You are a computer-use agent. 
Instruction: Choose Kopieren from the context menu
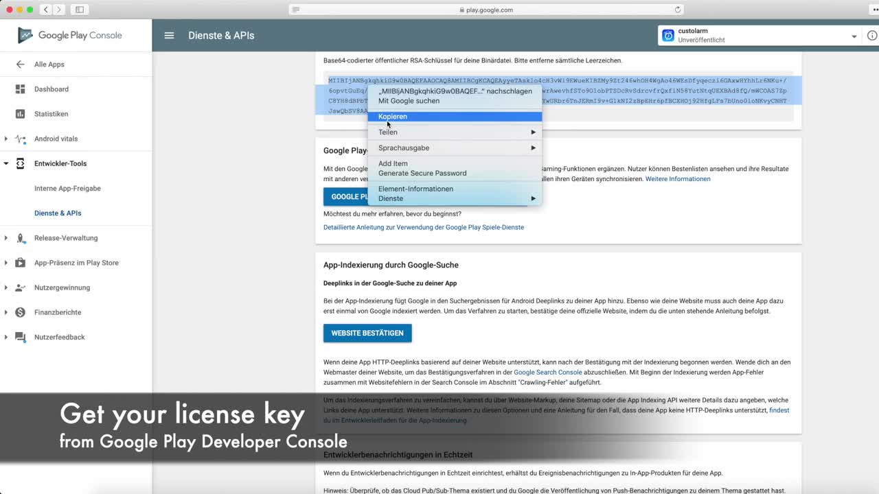pyautogui.click(x=455, y=117)
